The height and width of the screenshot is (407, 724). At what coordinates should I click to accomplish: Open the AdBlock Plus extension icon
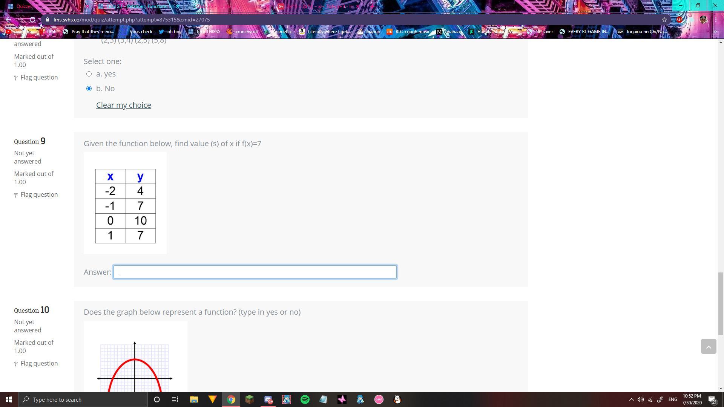679,20
